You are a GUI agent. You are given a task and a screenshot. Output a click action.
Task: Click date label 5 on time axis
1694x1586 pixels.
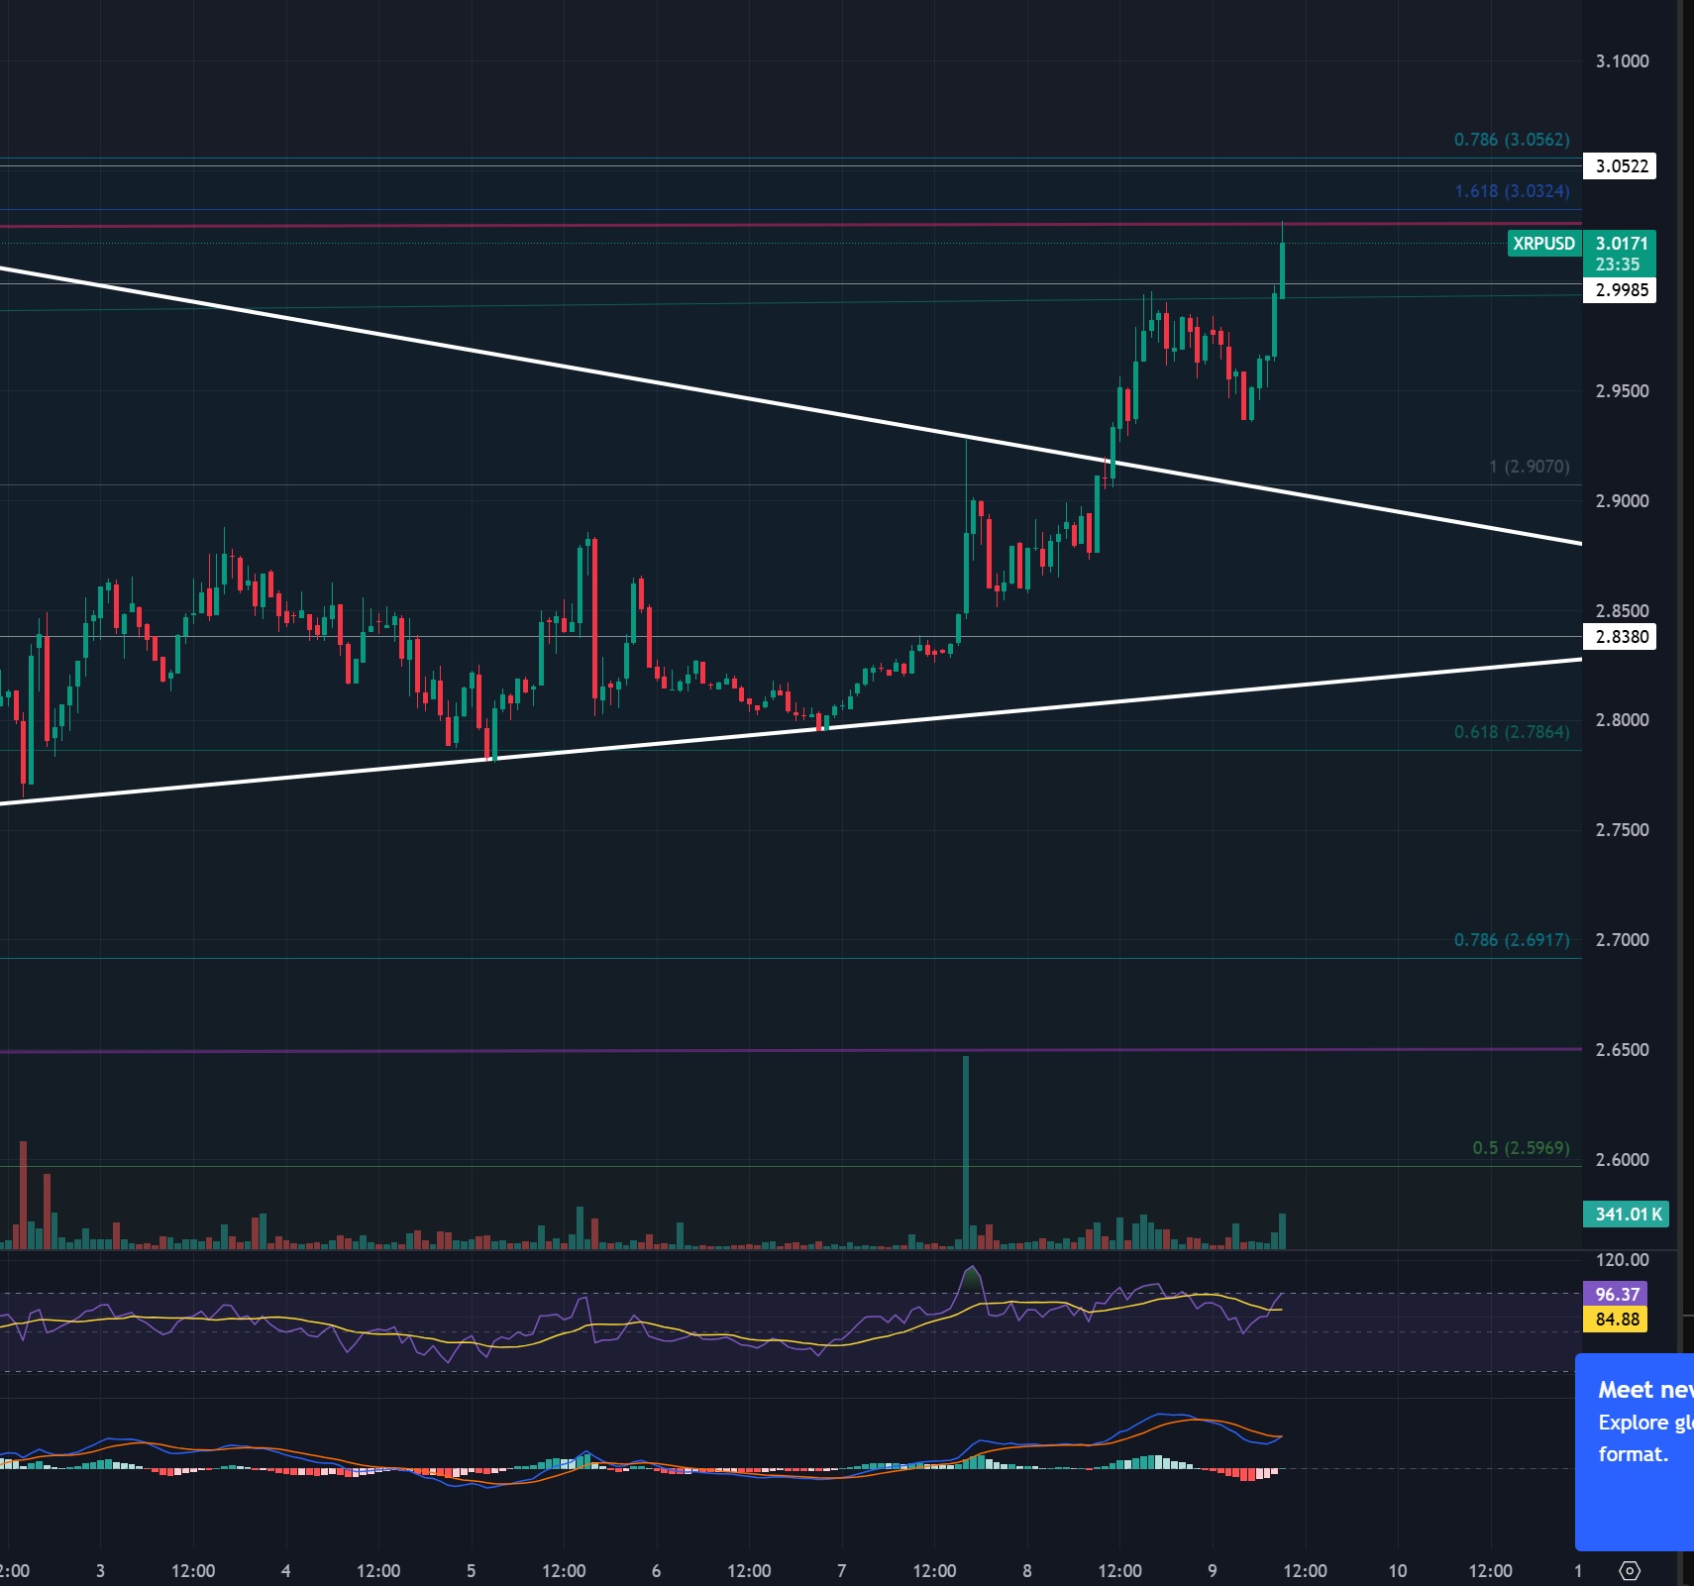[x=472, y=1571]
